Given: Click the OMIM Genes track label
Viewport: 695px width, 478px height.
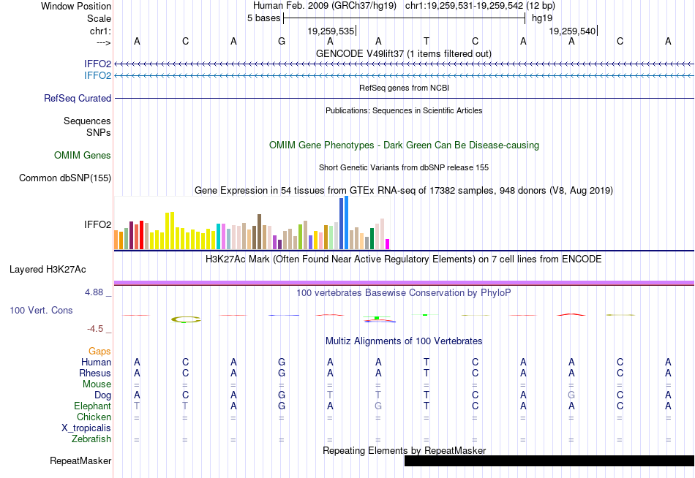Looking at the screenshot, I should [83, 155].
